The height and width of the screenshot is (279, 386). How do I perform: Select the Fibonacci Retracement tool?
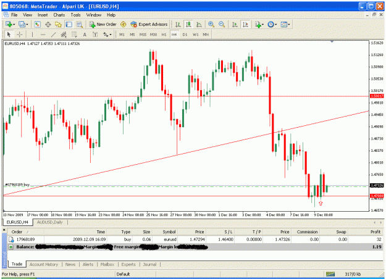pyautogui.click(x=74, y=35)
